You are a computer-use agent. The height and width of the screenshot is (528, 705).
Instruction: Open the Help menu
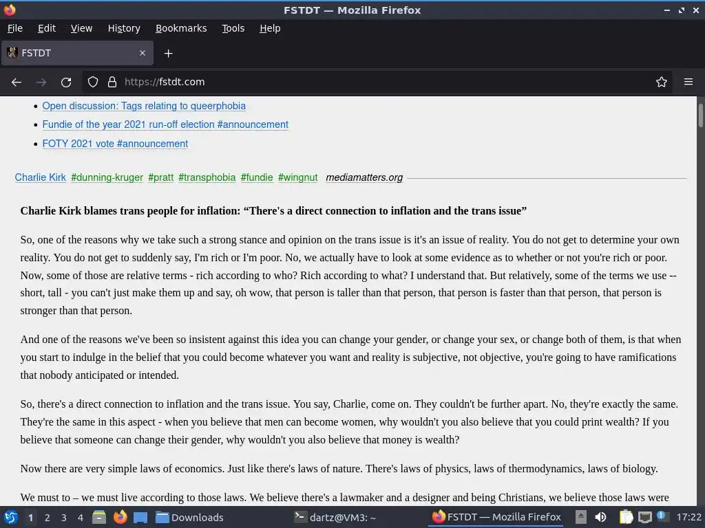[270, 28]
